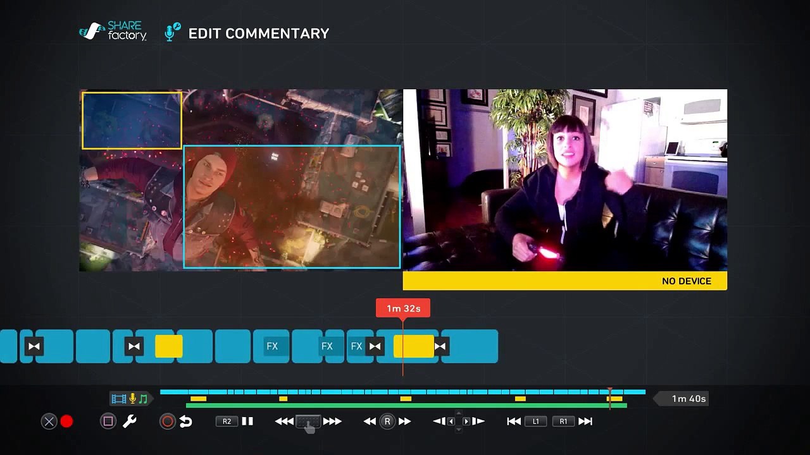This screenshot has width=810, height=455.
Task: Select the transition icon right of third FX
Action: (375, 346)
